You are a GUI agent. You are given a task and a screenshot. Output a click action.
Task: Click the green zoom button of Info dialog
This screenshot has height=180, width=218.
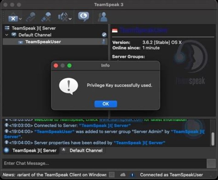pos(69,65)
